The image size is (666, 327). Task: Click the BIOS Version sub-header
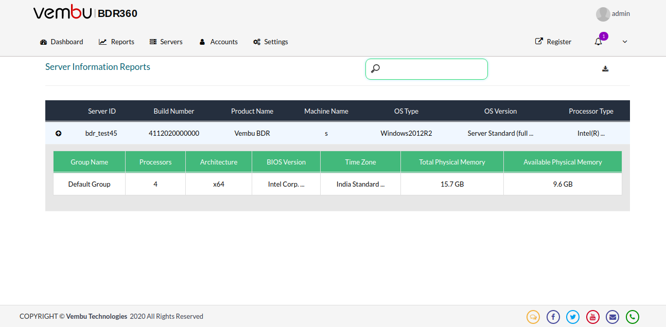(x=286, y=162)
